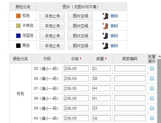Image resolution: width=161 pixels, height=123 pixels.
Task: Select the brown boot thumbnail image
Action: pos(106,16)
